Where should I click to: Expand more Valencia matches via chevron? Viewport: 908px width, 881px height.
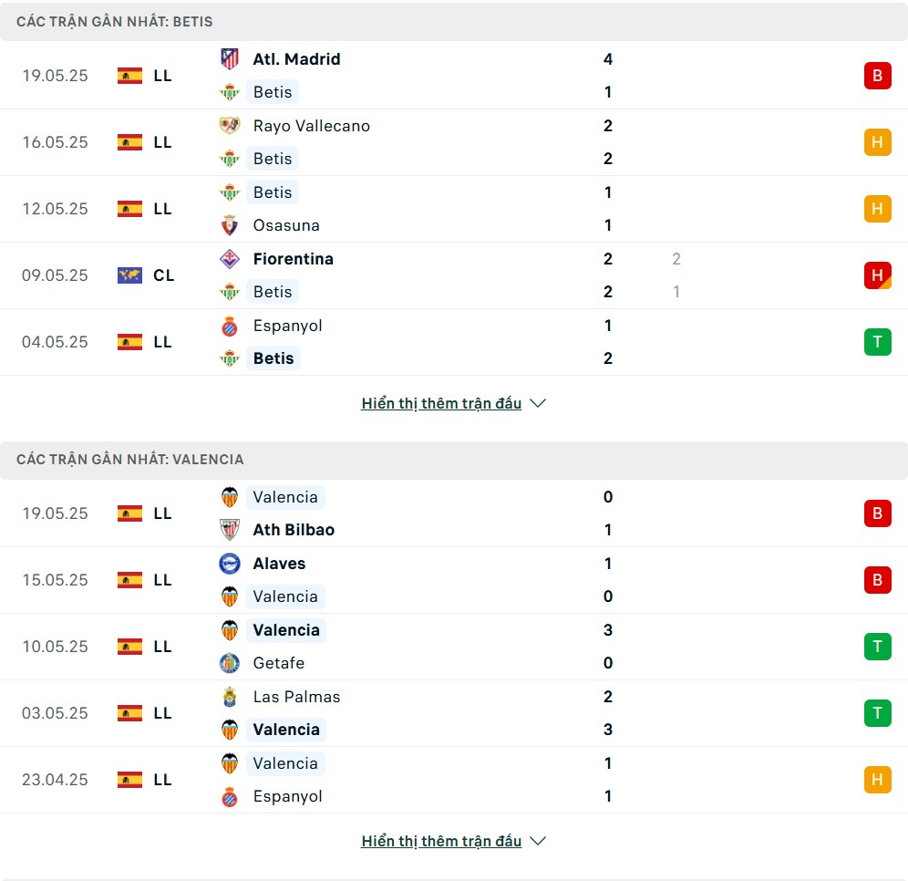[x=538, y=841]
